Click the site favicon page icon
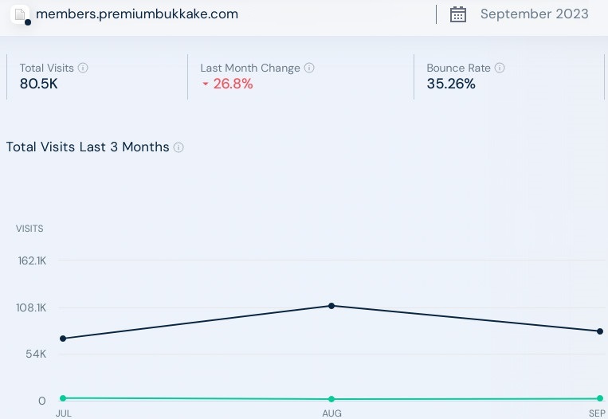608x419 pixels. pos(22,14)
